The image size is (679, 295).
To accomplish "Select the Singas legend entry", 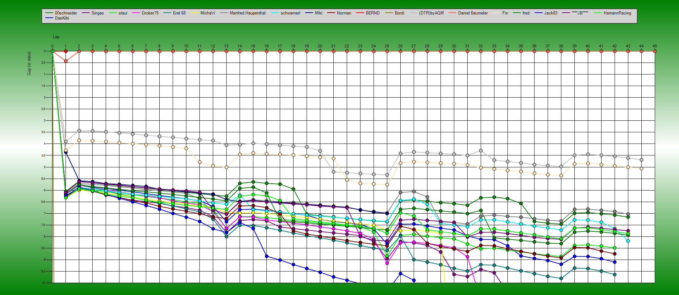I will point(93,13).
